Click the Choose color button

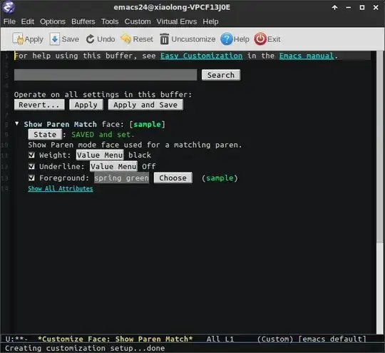[173, 178]
